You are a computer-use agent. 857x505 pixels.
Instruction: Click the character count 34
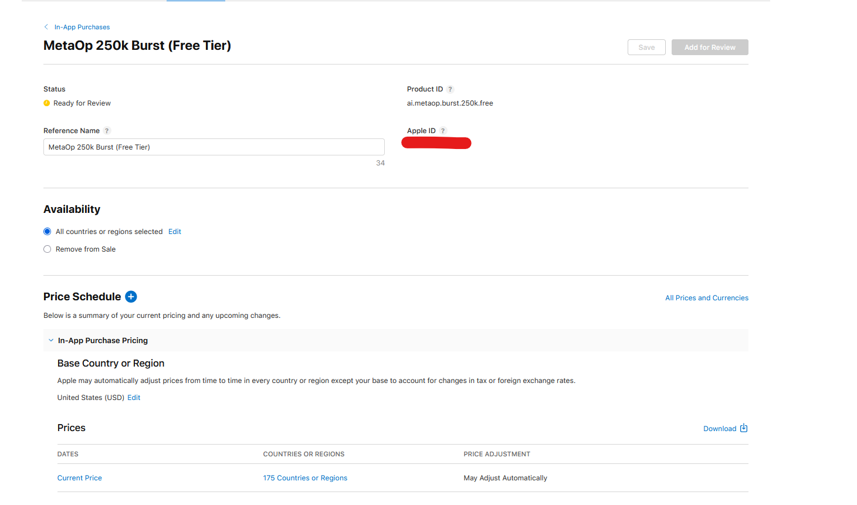[x=381, y=163]
